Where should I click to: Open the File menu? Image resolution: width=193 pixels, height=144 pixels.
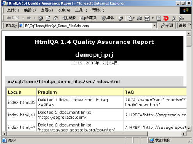click(x=13, y=10)
